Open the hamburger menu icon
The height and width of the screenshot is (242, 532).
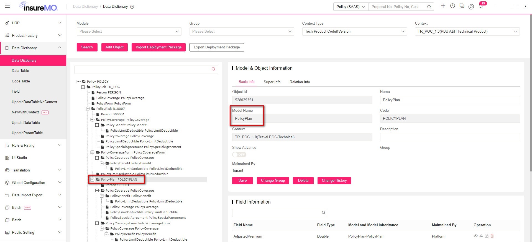click(7, 6)
